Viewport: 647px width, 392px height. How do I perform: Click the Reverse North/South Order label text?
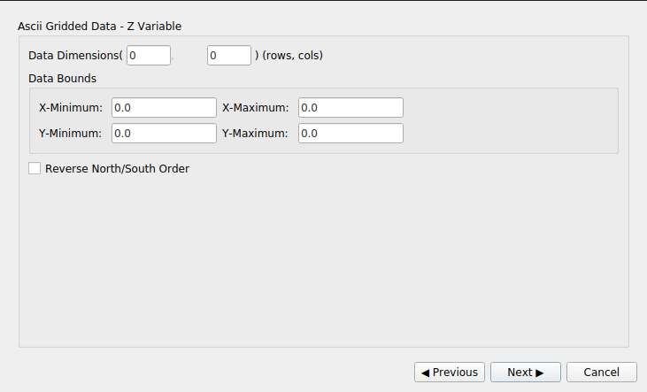117,168
